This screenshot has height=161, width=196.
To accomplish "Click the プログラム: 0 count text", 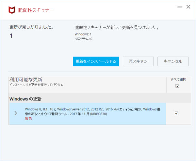I will [83, 39].
